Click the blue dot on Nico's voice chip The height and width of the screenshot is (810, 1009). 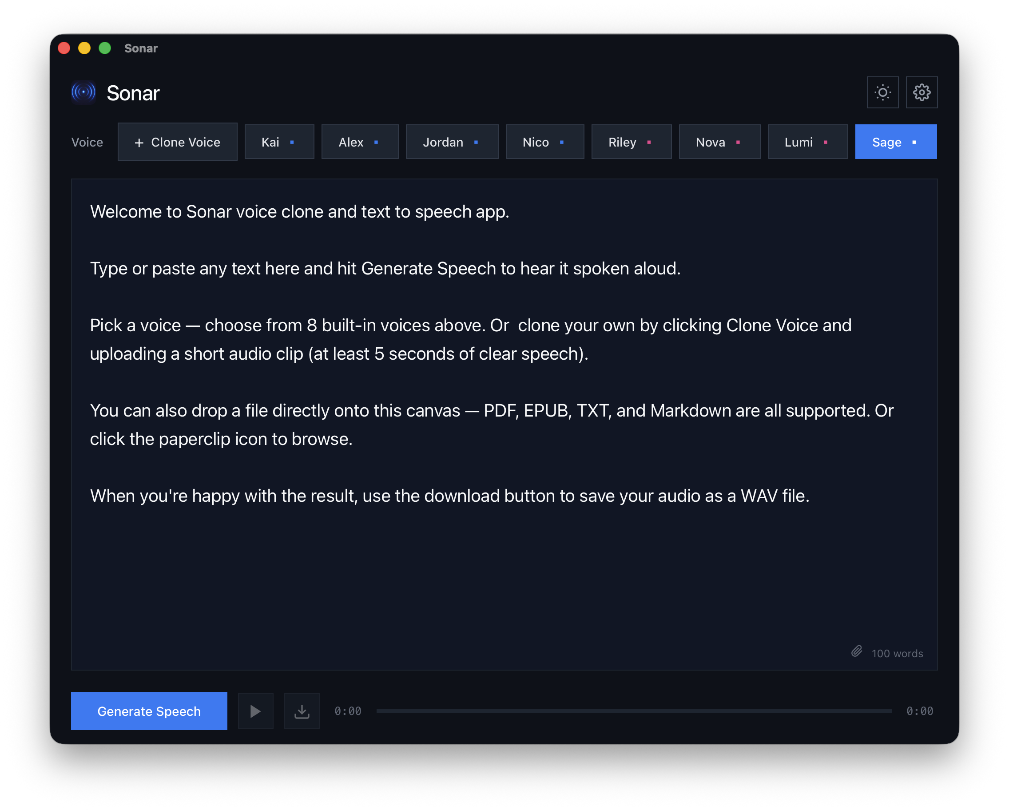coord(562,142)
